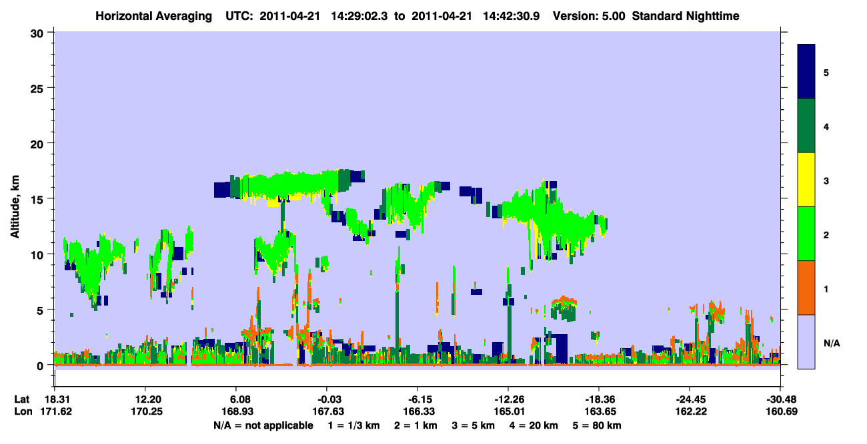Viewport: 867px width, 444px height.
Task: Click the longitude value 168.93
Action: [238, 411]
